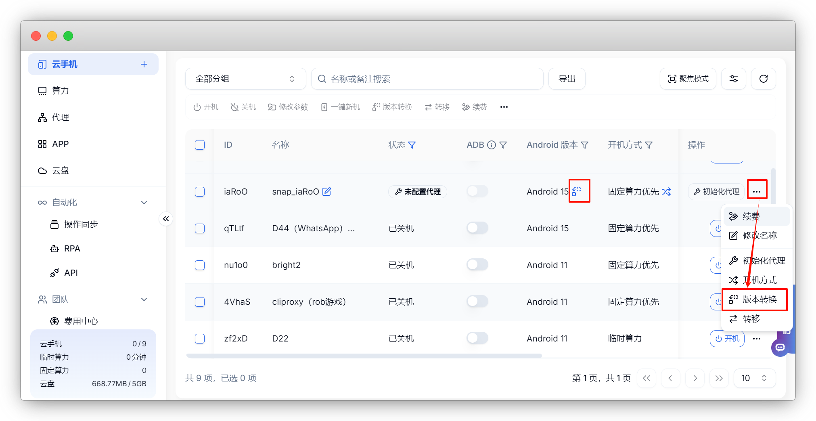816x421 pixels.
Task: Open the 状态 column filter
Action: [x=412, y=145]
